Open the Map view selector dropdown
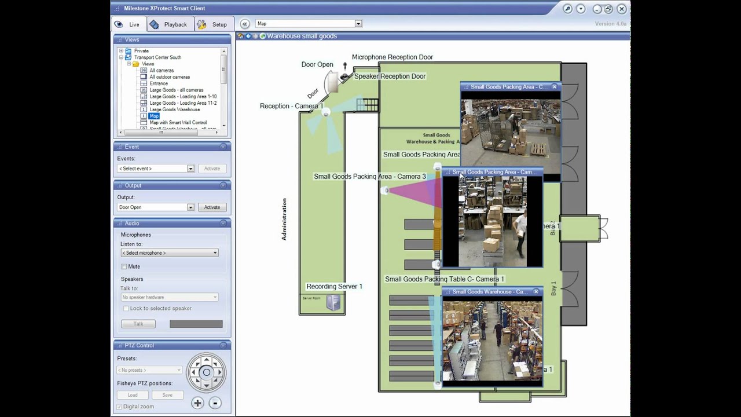This screenshot has height=417, width=741. [x=358, y=24]
